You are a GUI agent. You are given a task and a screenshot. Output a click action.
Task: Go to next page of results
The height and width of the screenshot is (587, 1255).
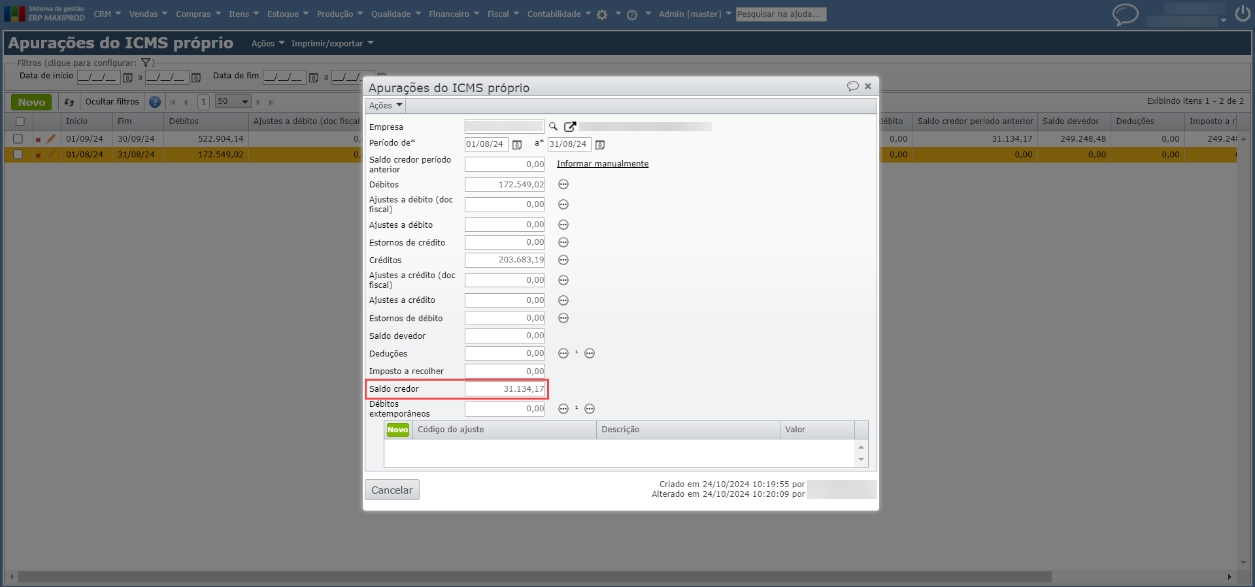258,102
